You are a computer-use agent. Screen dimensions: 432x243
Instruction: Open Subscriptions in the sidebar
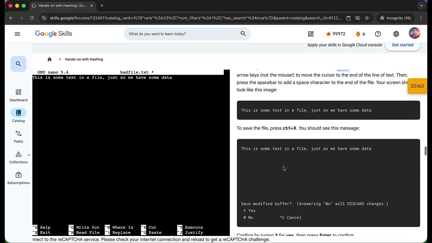pyautogui.click(x=19, y=178)
